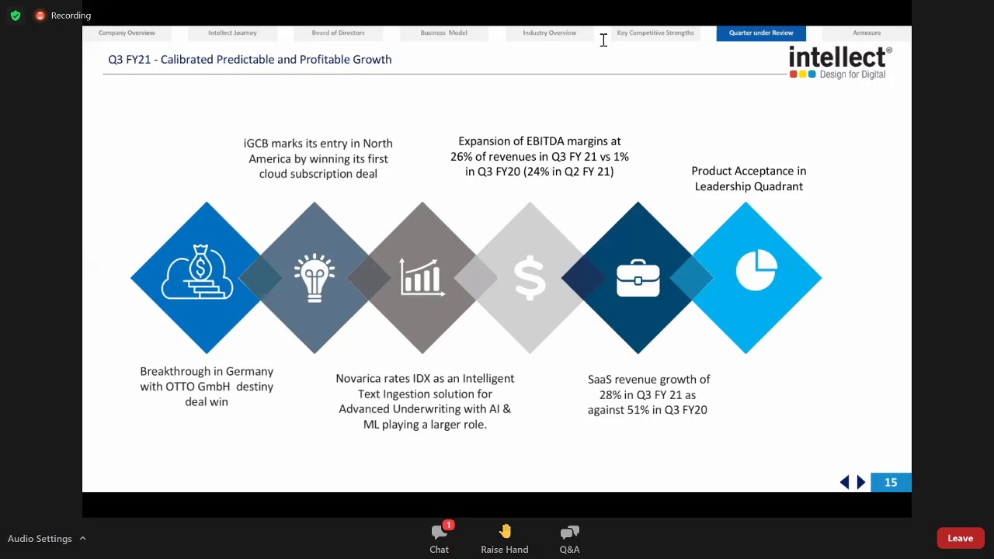Advance to next slide using right arrow
Image resolution: width=994 pixels, height=559 pixels.
point(861,482)
